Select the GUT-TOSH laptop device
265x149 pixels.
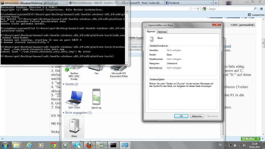pyautogui.click(x=74, y=100)
